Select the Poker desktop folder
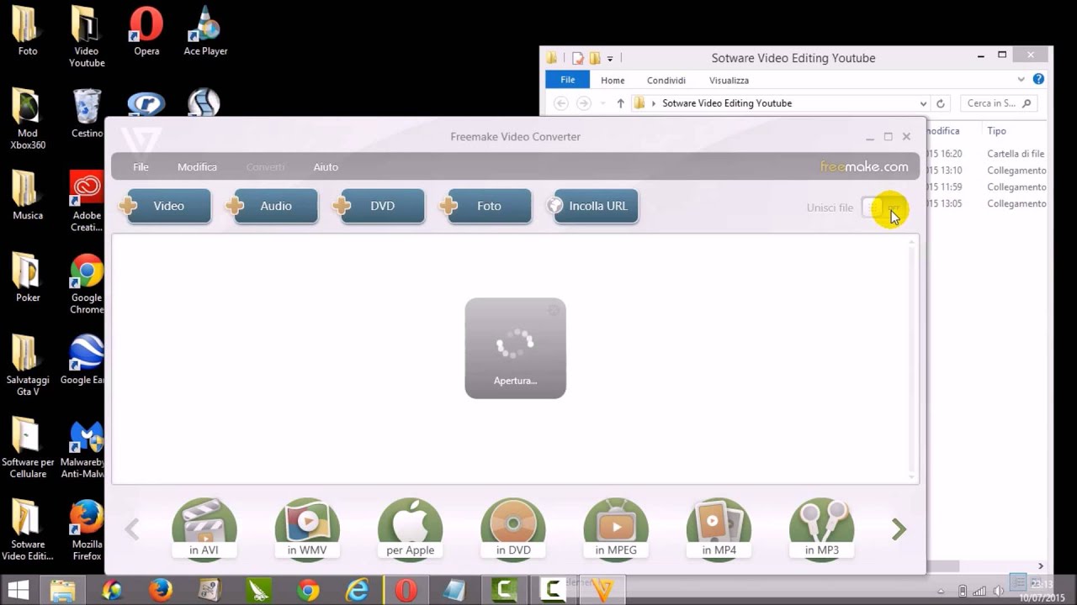The image size is (1077, 605). pos(28,277)
